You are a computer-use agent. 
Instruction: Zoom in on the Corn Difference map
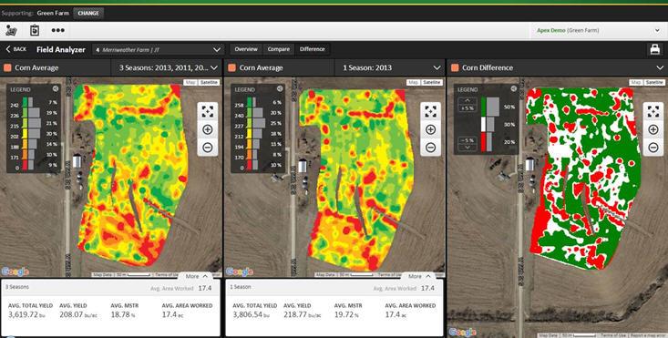(x=653, y=129)
